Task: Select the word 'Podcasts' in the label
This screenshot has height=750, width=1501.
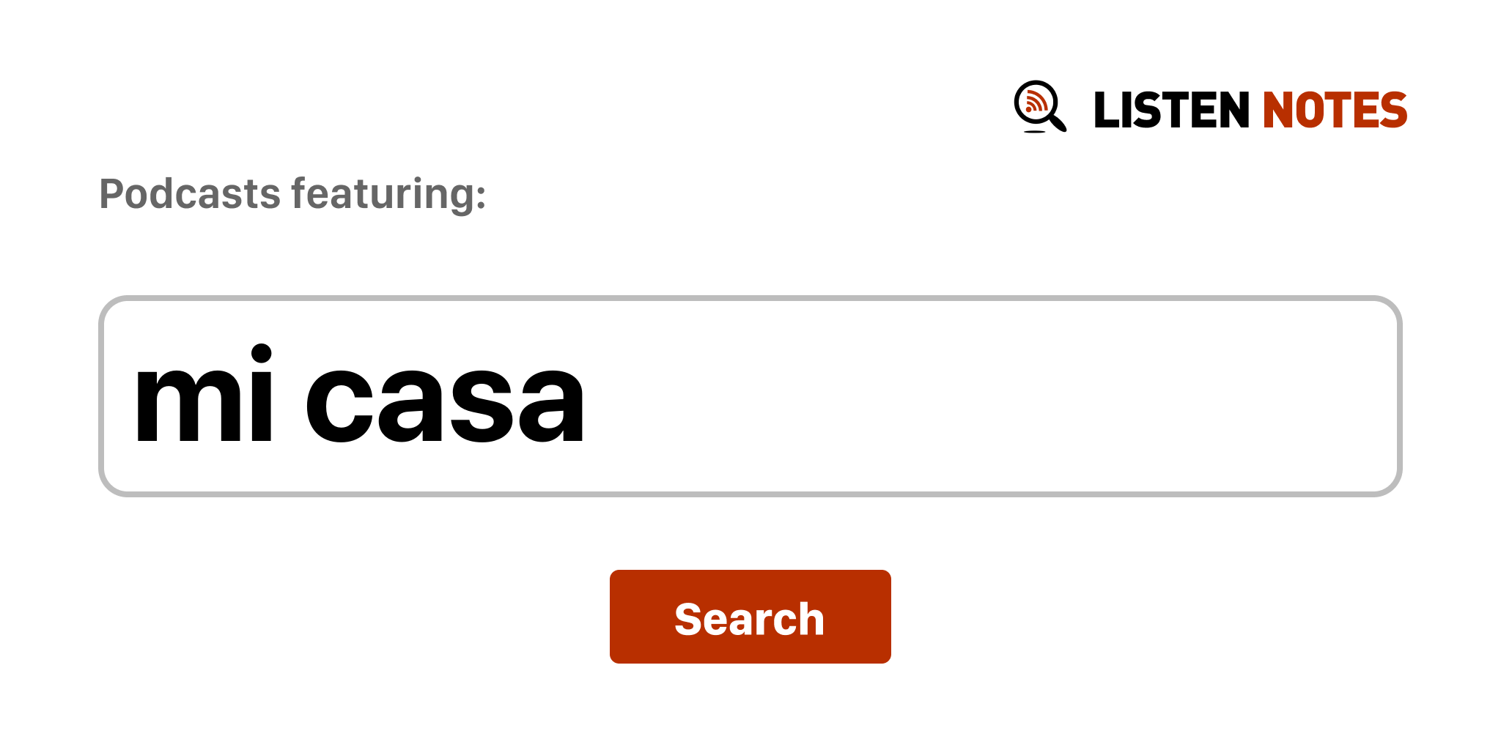Action: pos(190,195)
